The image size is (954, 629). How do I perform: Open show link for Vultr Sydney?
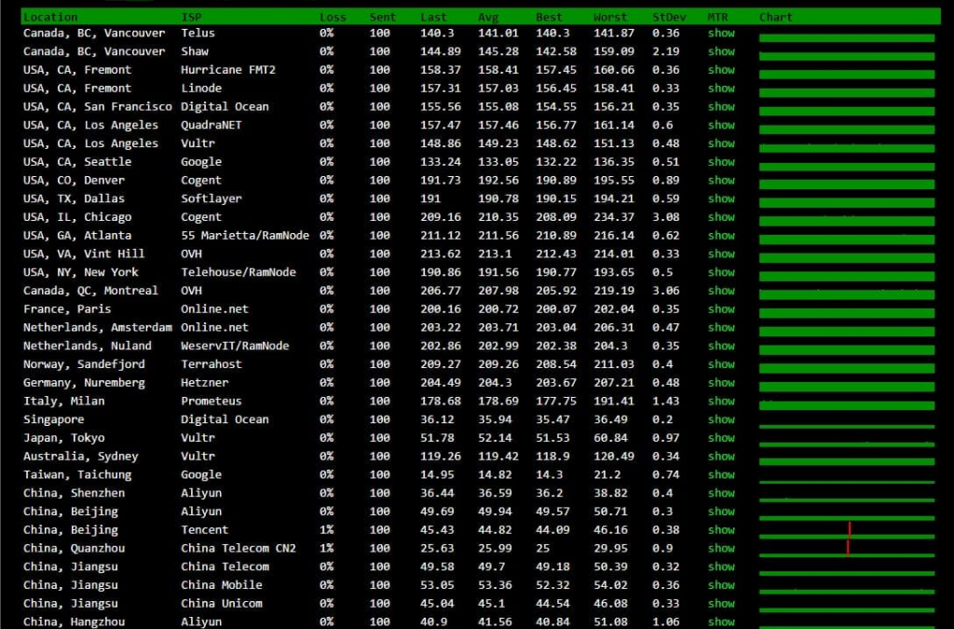coord(721,457)
